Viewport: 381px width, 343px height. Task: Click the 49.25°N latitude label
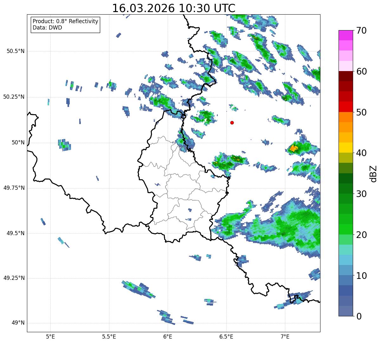coord(14,278)
